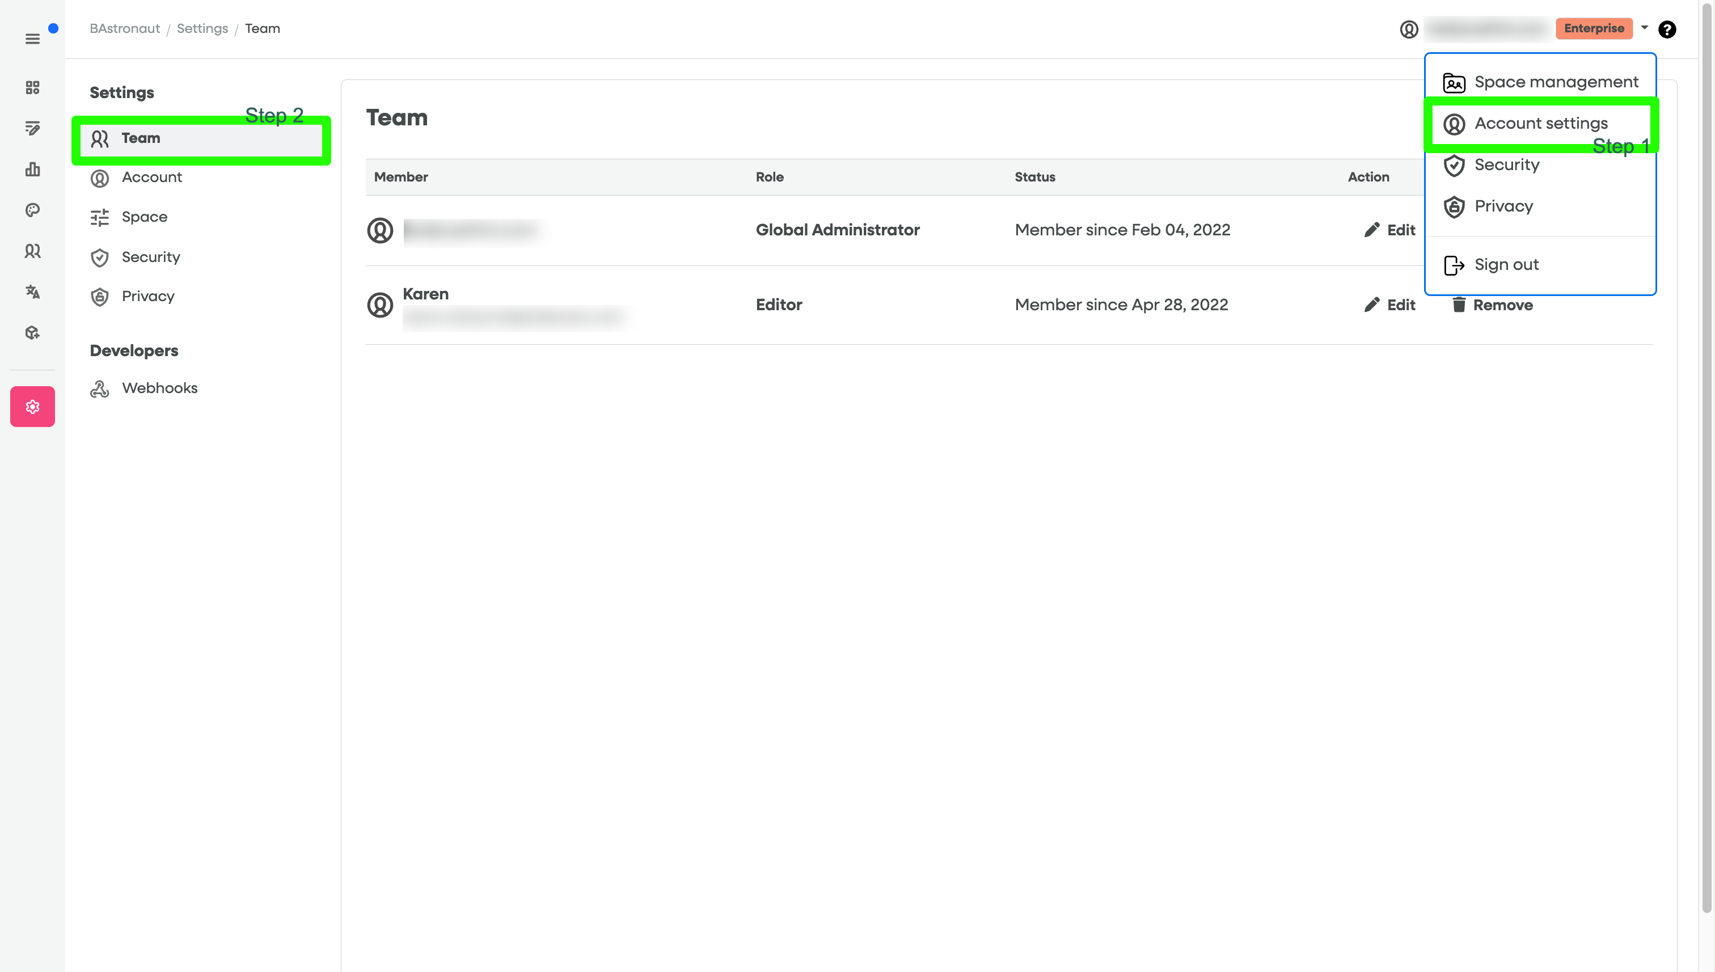Open the translation languages icon

[x=32, y=291]
